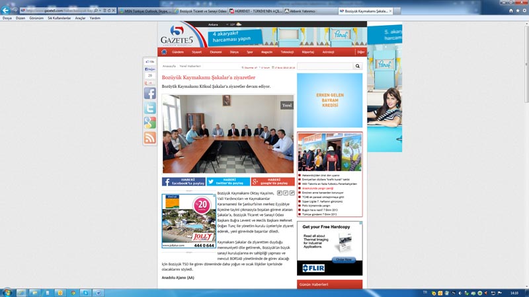Click the site search input field
Screen dimensions: 529x297
coord(325,67)
